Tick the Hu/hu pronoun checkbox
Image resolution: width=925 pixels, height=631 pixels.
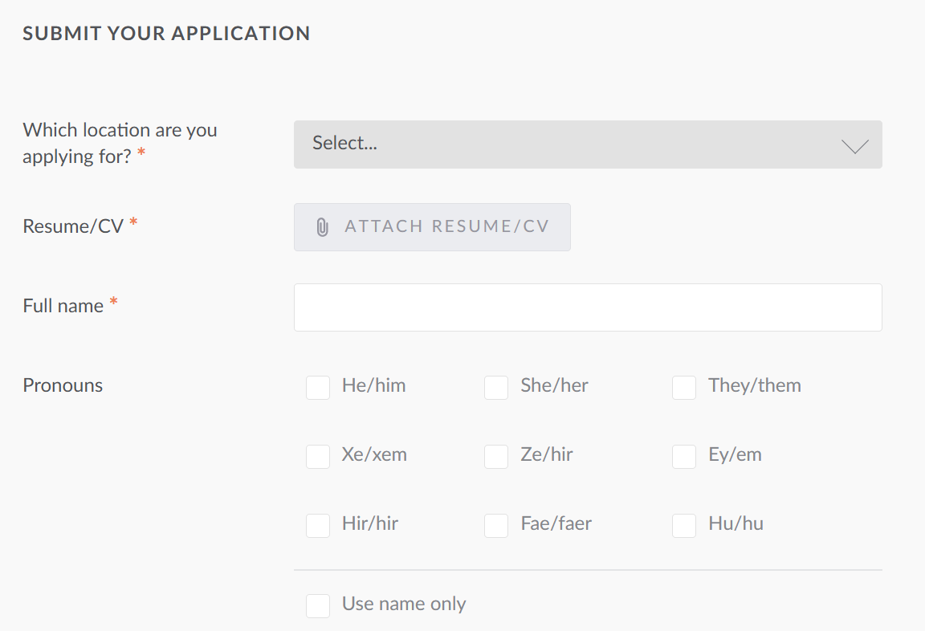click(684, 526)
